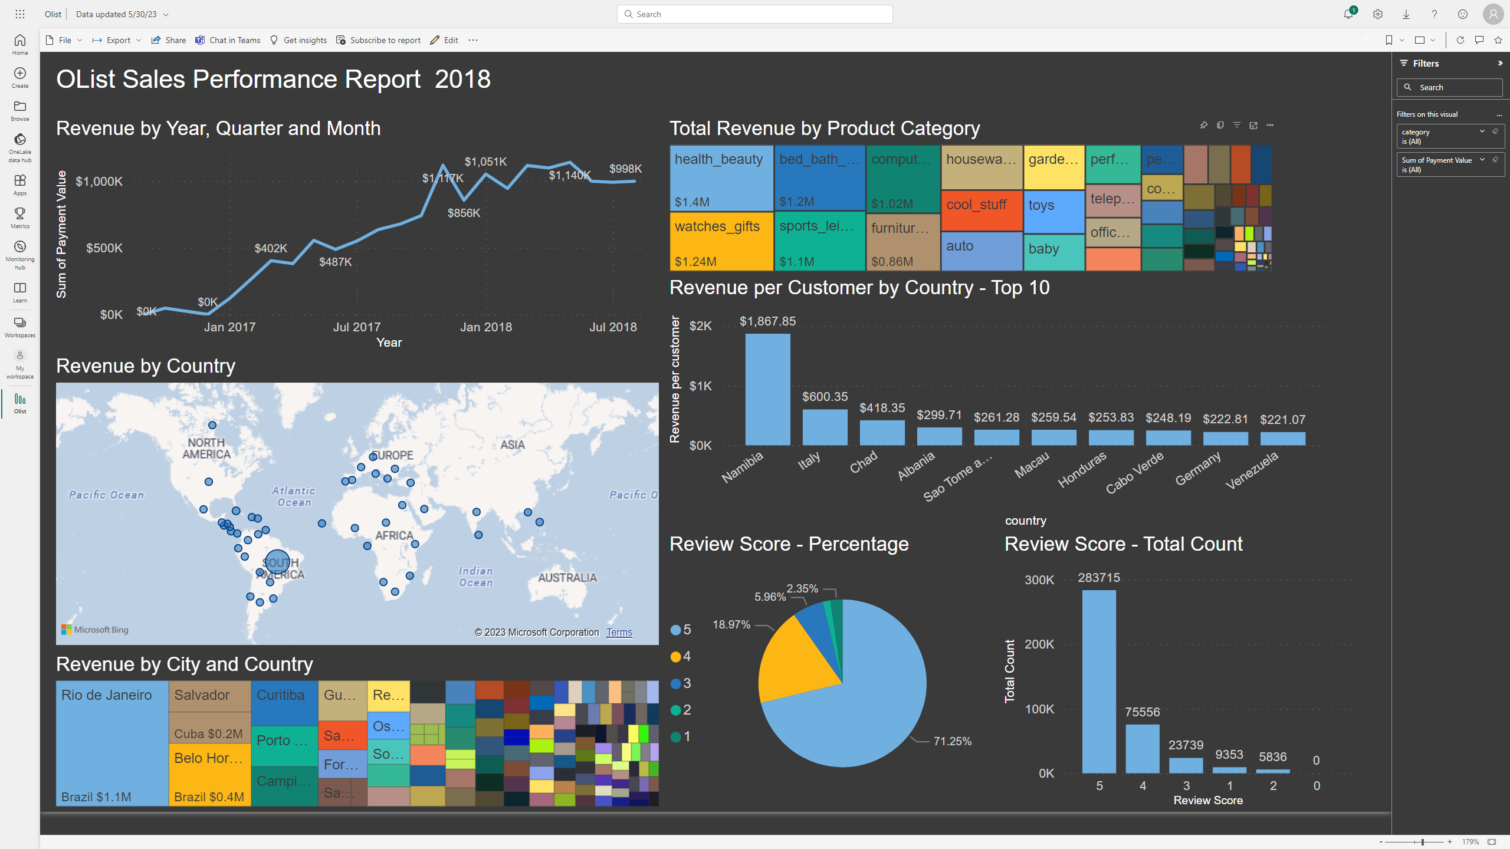The width and height of the screenshot is (1510, 849).
Task: Open the View layout button
Action: click(x=1420, y=40)
